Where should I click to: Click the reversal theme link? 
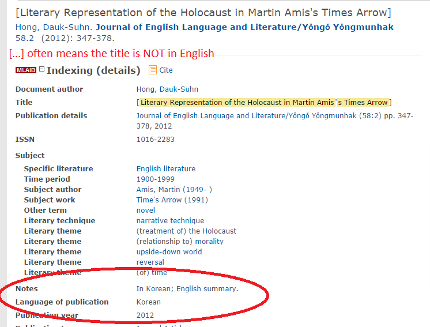point(150,262)
